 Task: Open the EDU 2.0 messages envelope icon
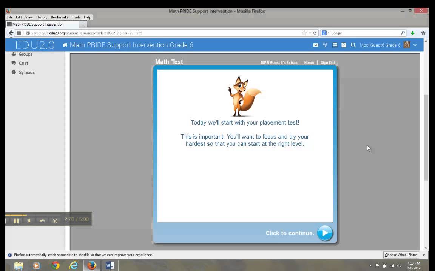coord(316,45)
